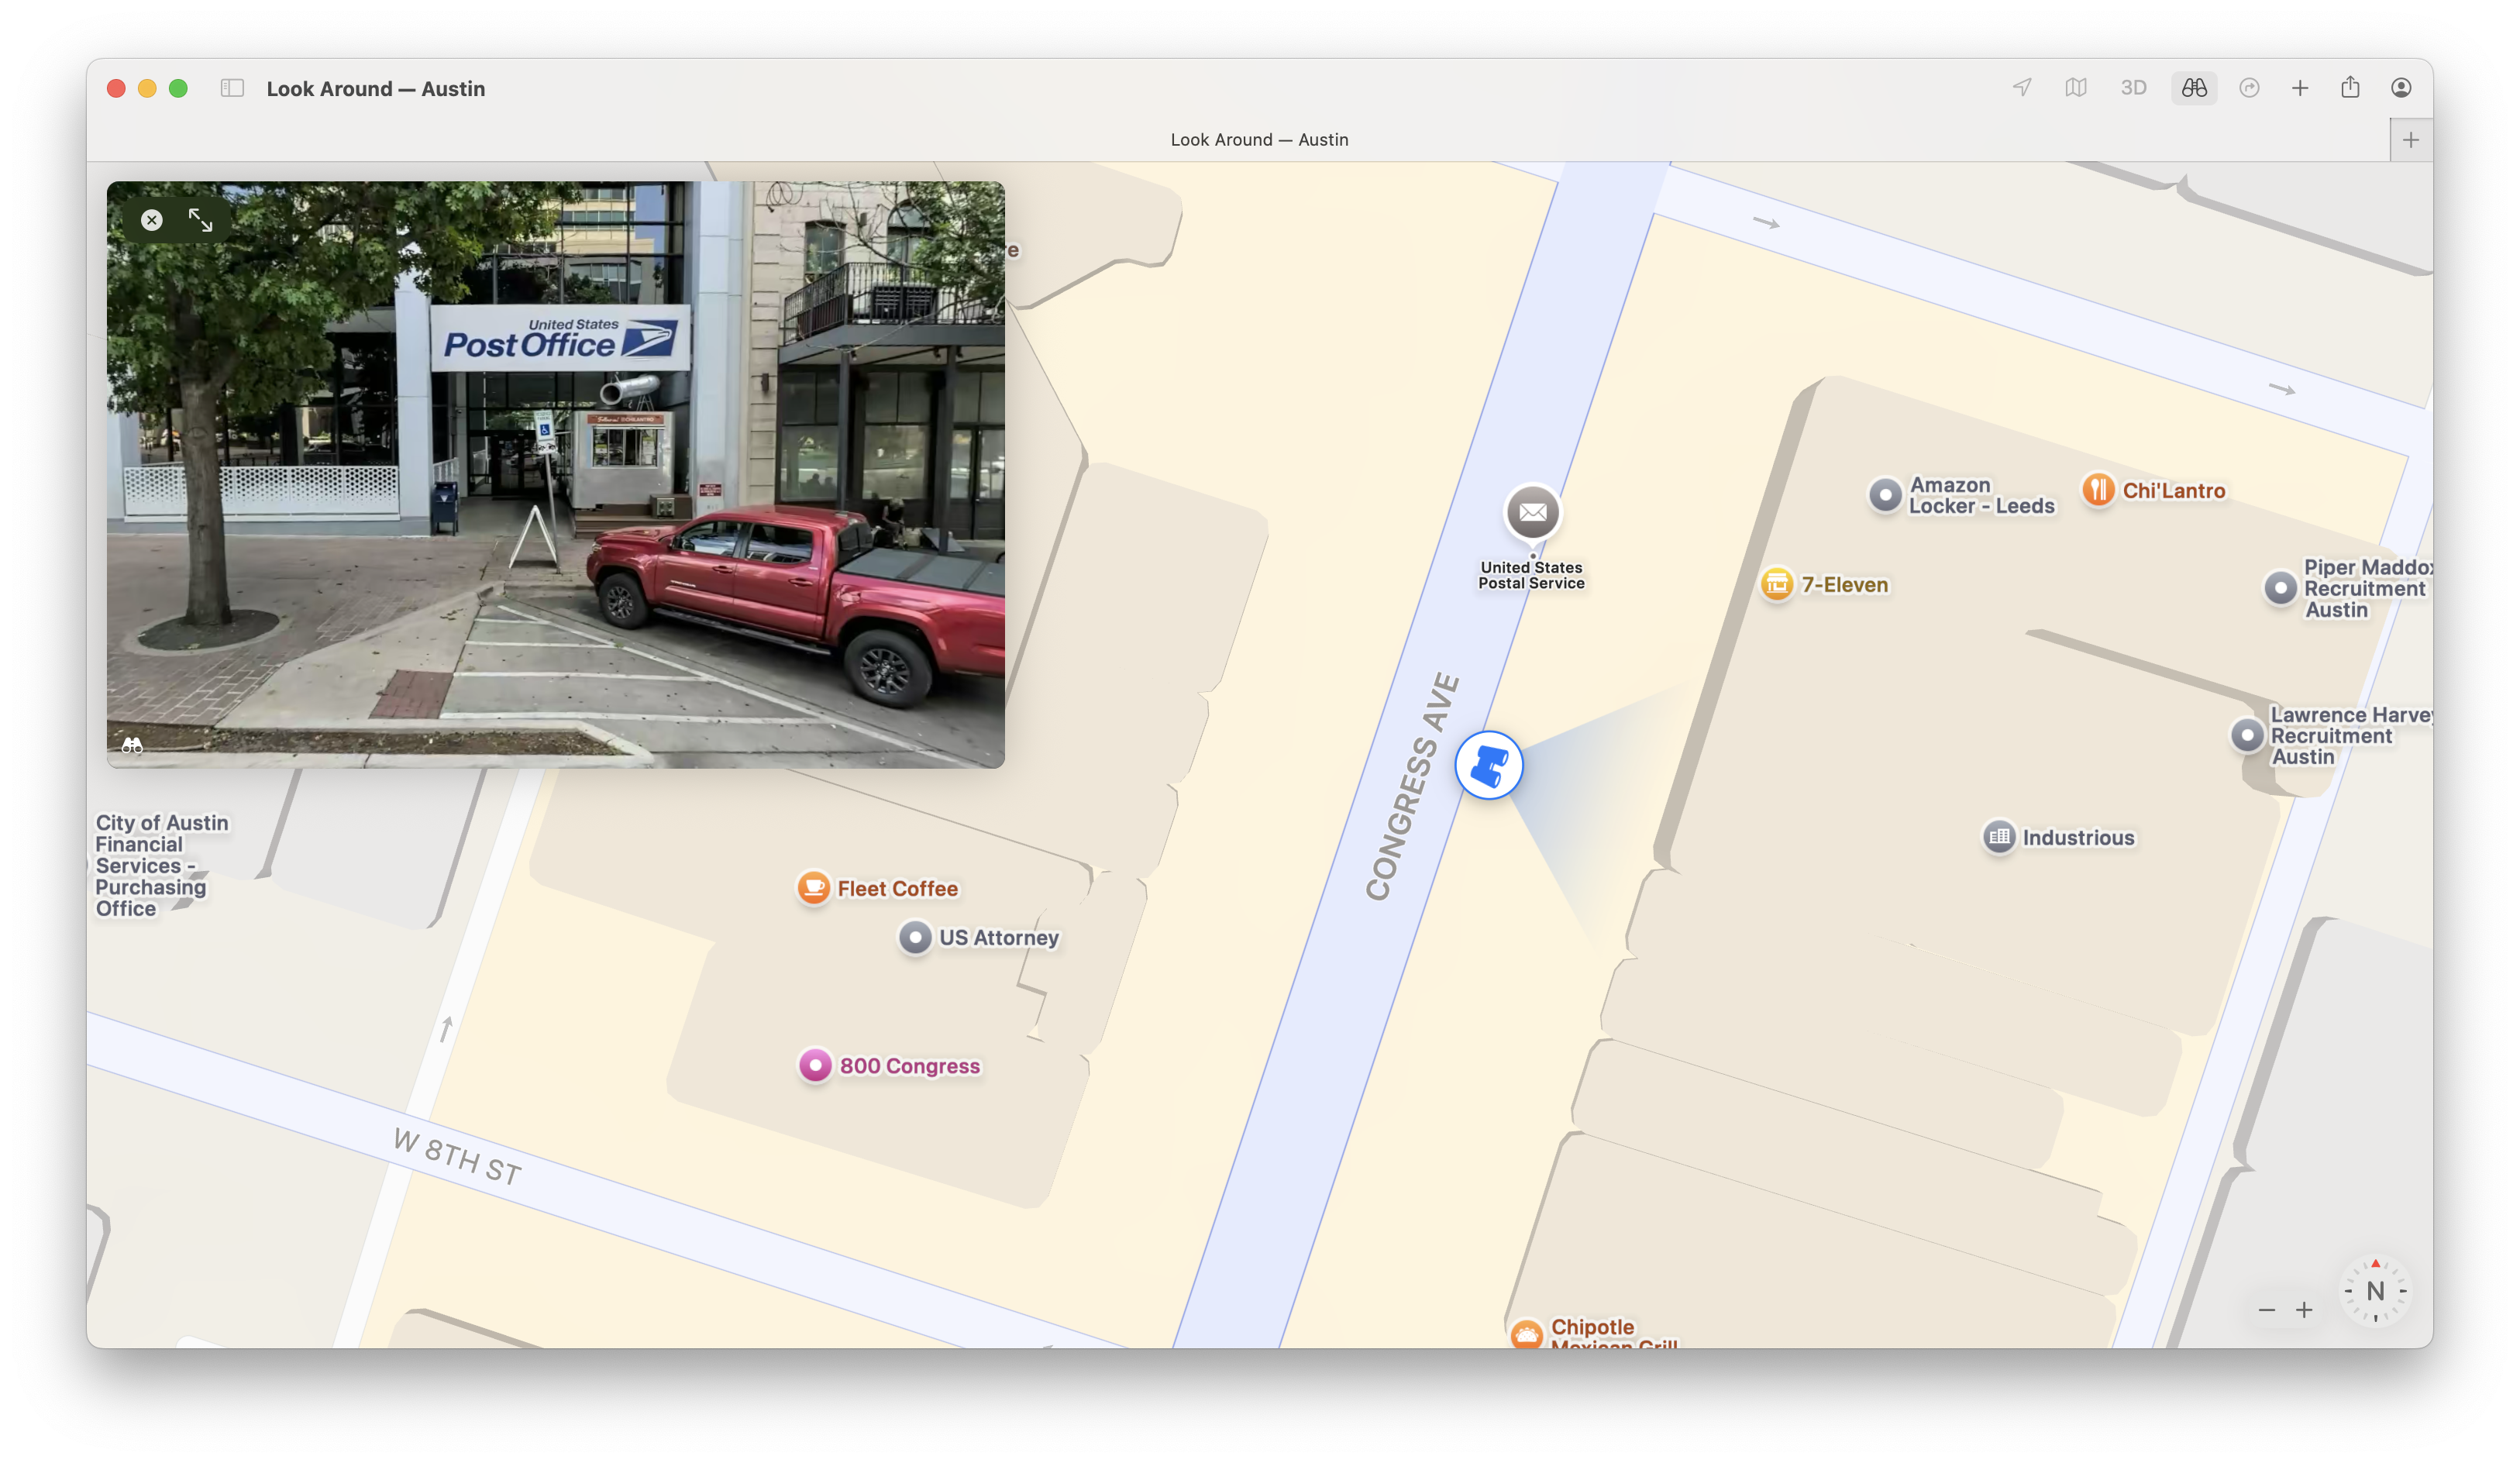Click the United States Postal Service label

pos(1531,575)
